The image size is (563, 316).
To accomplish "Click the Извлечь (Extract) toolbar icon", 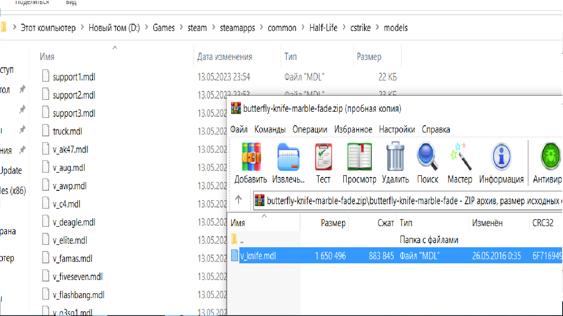I will coord(288,157).
